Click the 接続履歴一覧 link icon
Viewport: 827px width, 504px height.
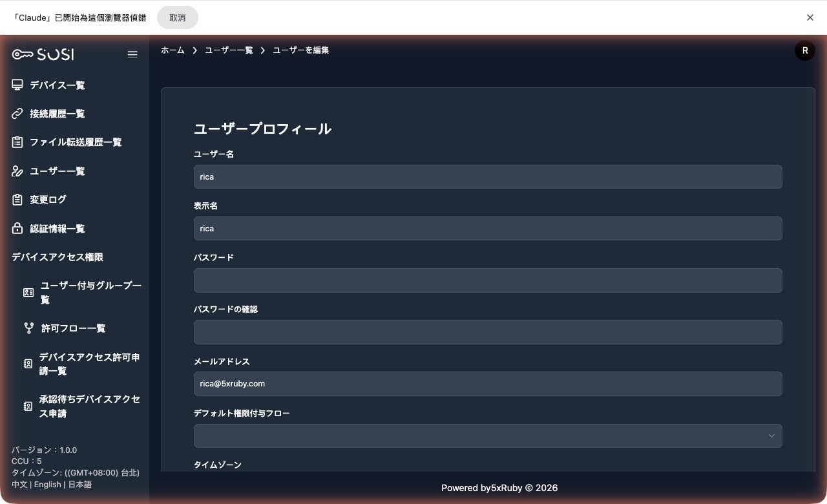(17, 114)
